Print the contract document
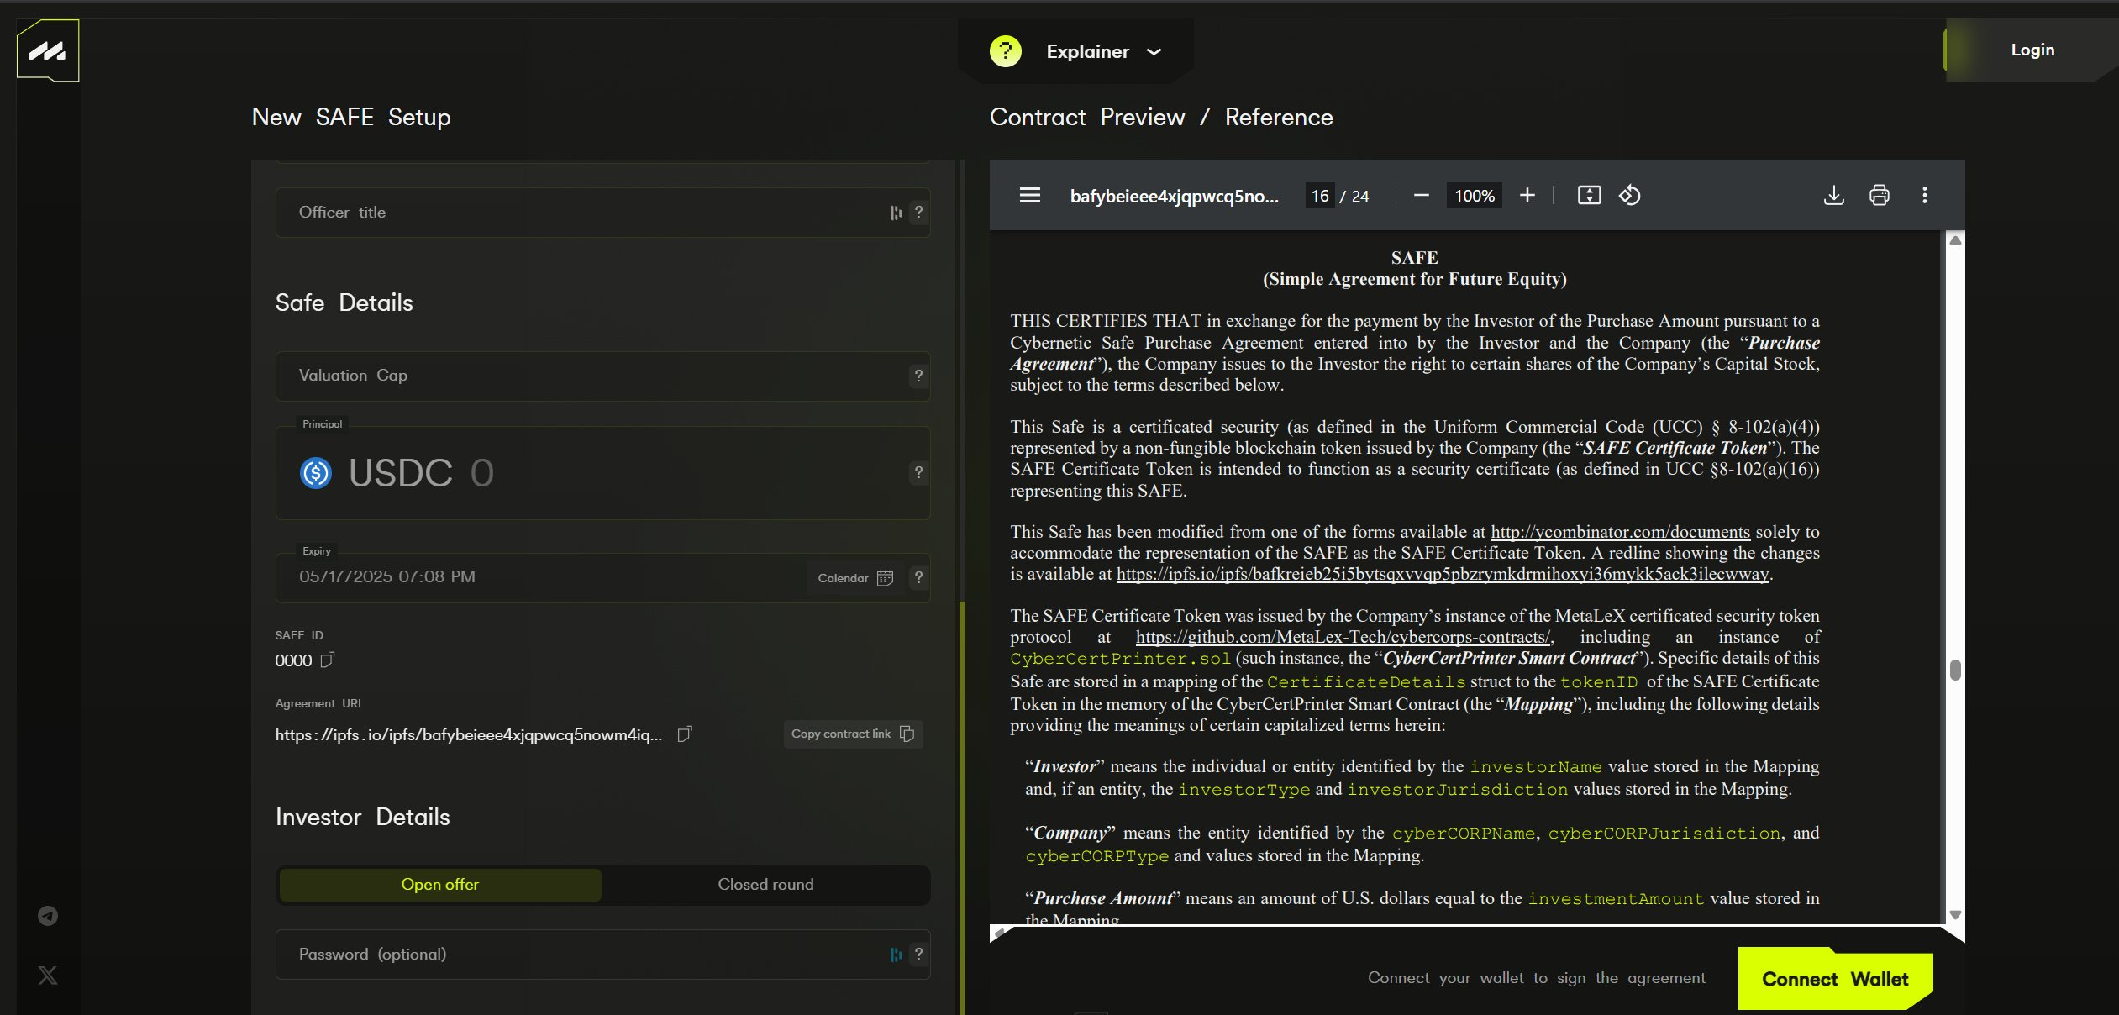 coord(1879,196)
